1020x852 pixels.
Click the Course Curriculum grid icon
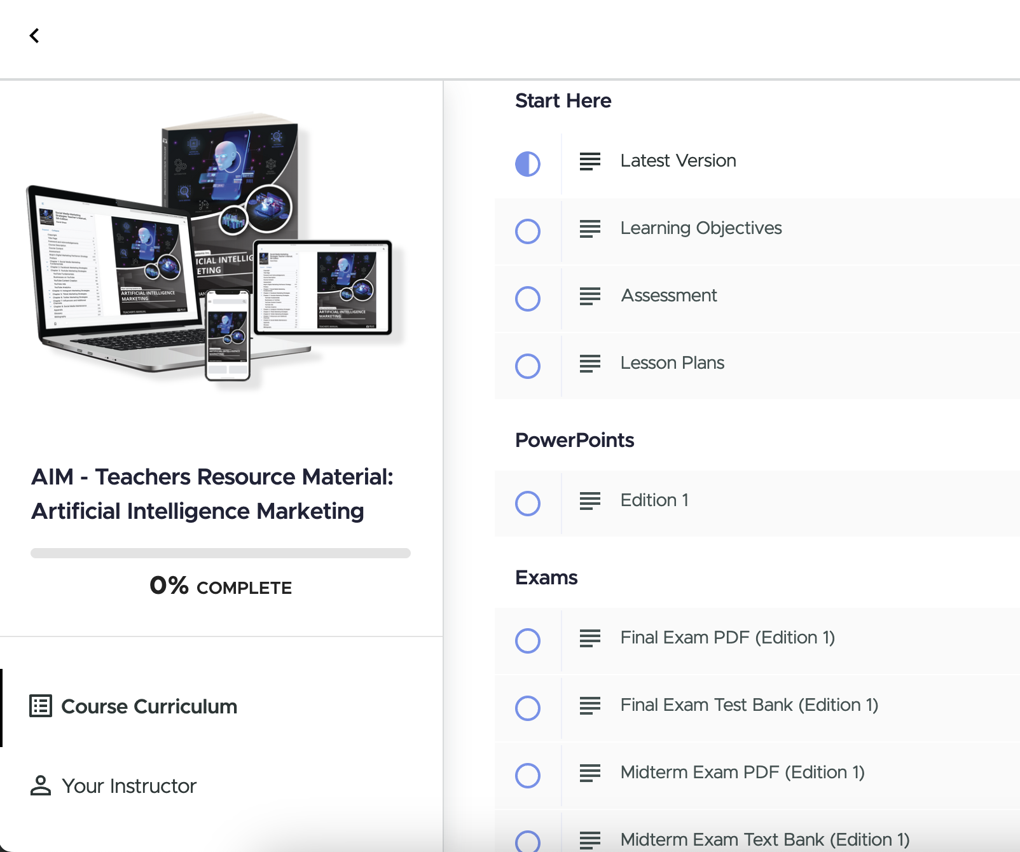pyautogui.click(x=41, y=706)
